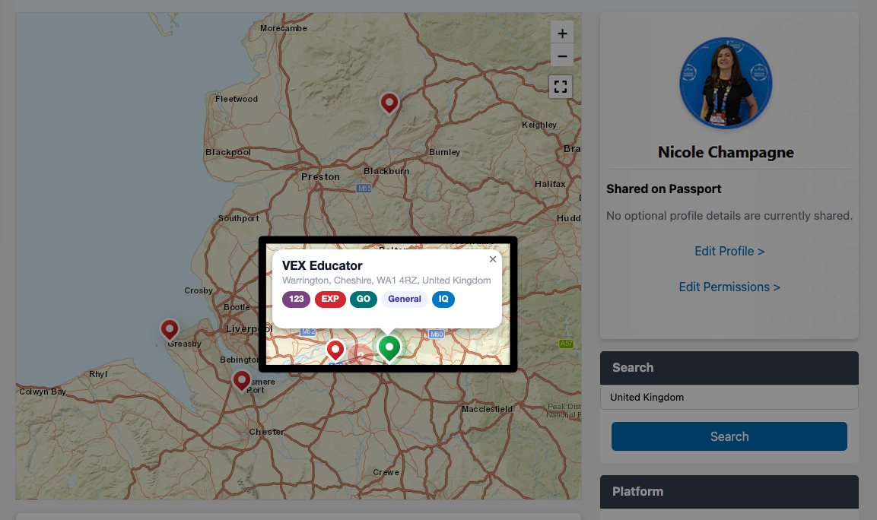877x520 pixels.
Task: Click the General badge
Action: pos(405,299)
